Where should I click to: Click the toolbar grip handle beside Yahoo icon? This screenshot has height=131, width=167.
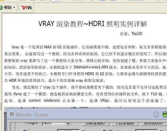point(19,8)
